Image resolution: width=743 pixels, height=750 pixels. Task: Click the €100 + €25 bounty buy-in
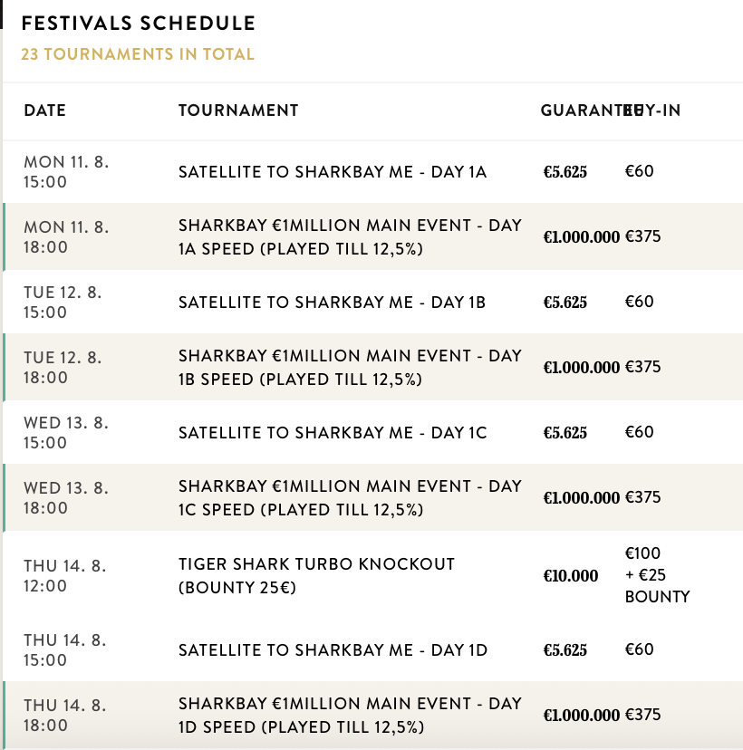pos(657,575)
